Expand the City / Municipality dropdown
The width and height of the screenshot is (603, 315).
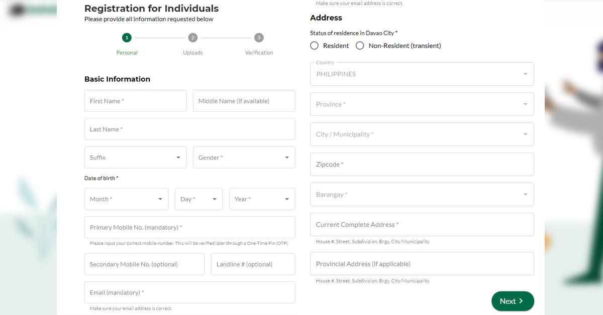(422, 134)
